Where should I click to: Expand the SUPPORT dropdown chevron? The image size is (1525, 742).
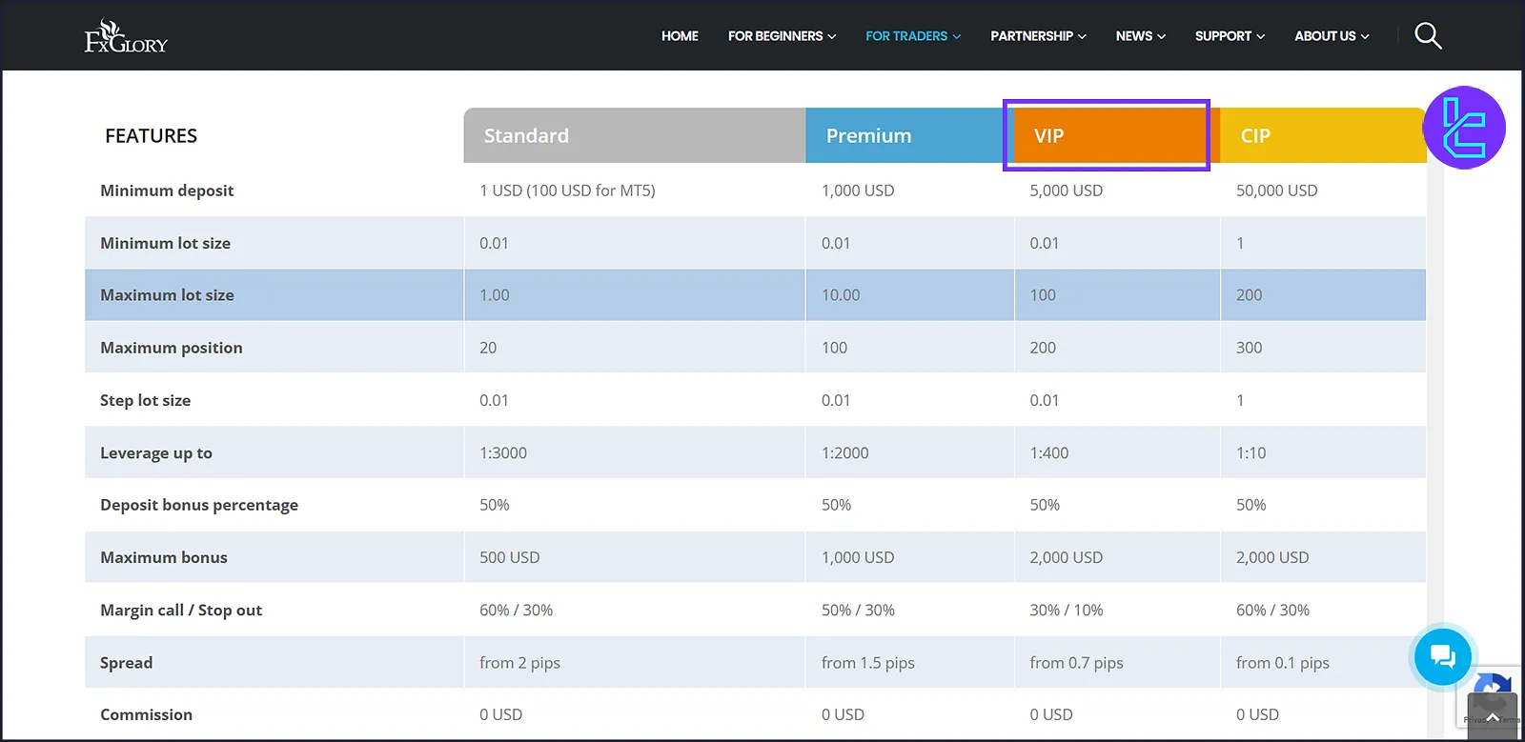(1260, 37)
